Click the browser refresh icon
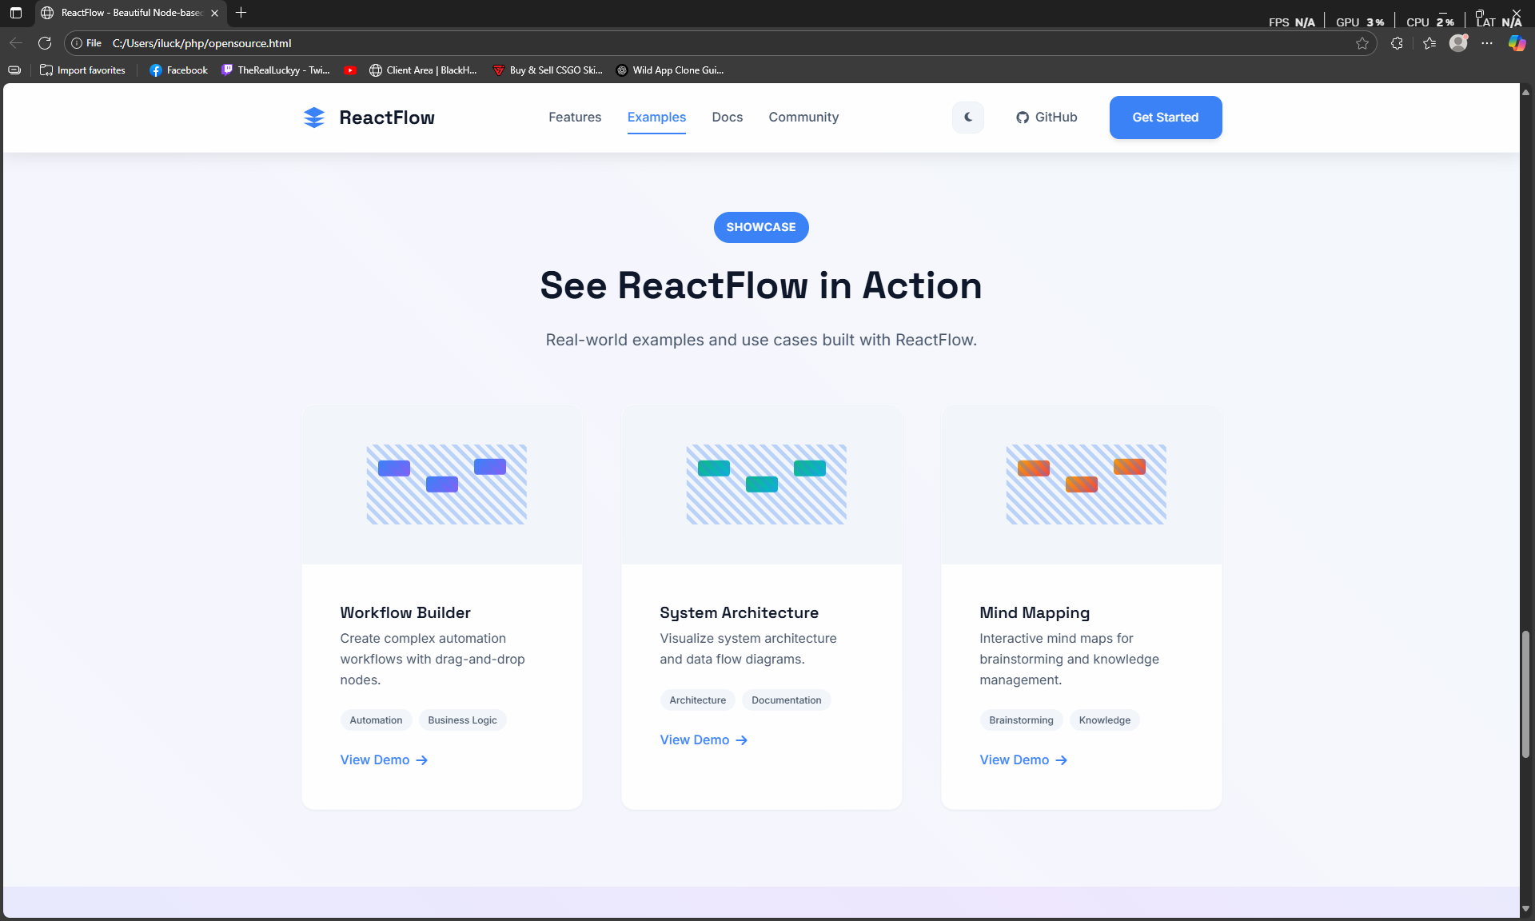This screenshot has height=921, width=1535. 45,43
